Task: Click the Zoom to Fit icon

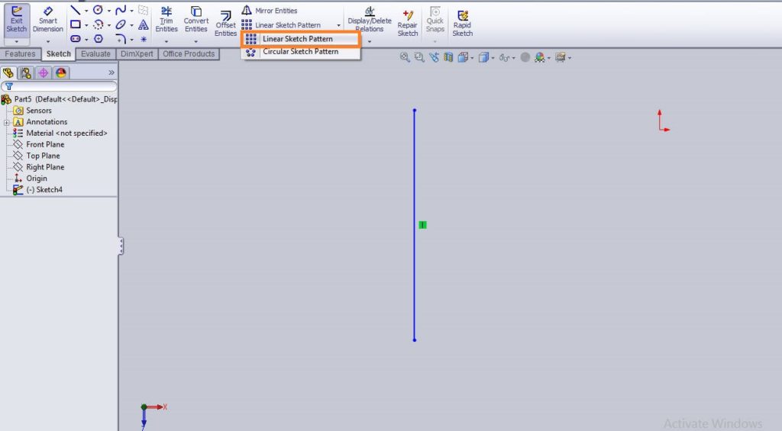Action: click(405, 57)
